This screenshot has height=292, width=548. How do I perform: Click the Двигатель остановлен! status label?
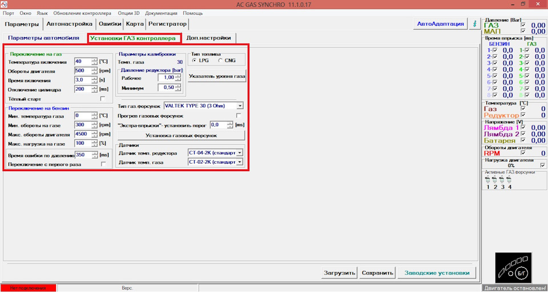(x=514, y=288)
